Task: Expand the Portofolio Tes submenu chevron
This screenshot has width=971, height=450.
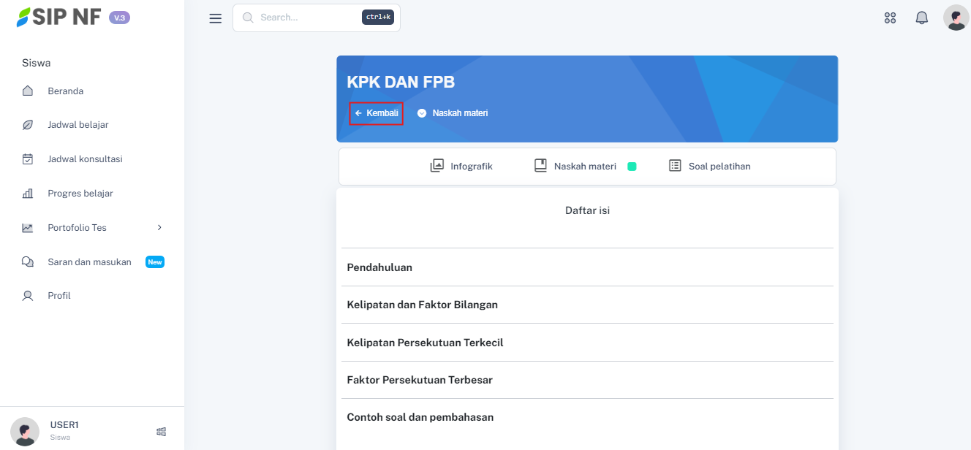Action: pos(159,228)
